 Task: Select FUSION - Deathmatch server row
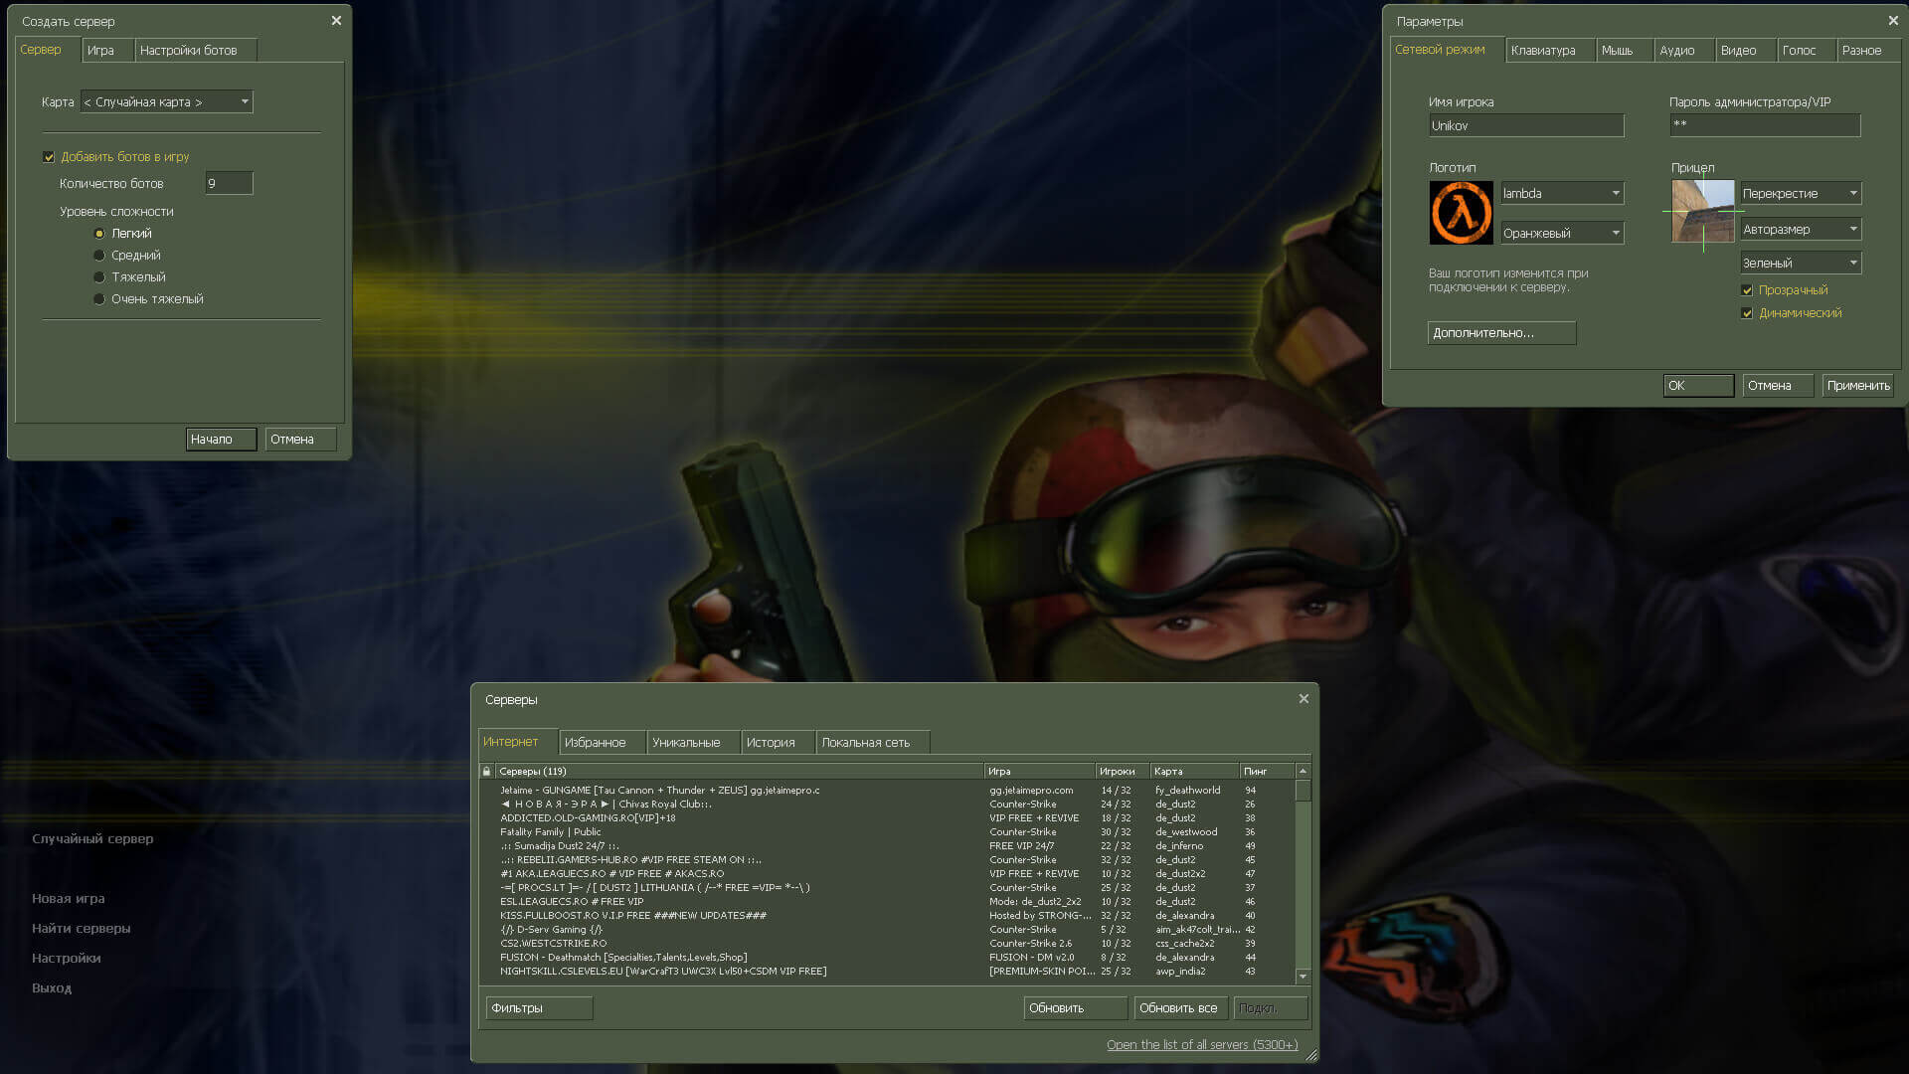(887, 958)
